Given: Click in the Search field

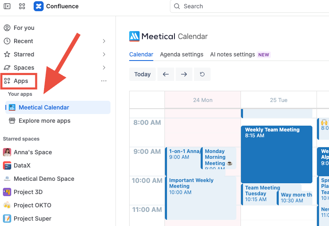Looking at the screenshot, I should 250,6.
